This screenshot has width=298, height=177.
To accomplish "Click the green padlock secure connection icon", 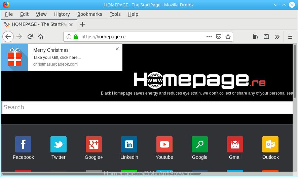I will pyautogui.click(x=76, y=37).
